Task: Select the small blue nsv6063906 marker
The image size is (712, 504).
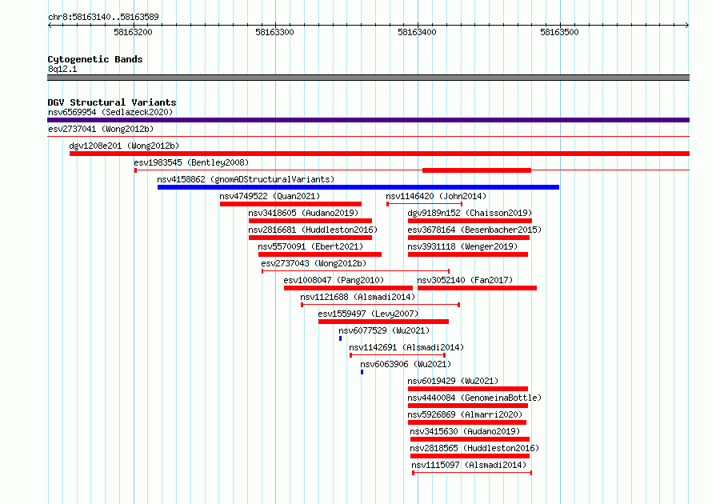Action: (362, 372)
